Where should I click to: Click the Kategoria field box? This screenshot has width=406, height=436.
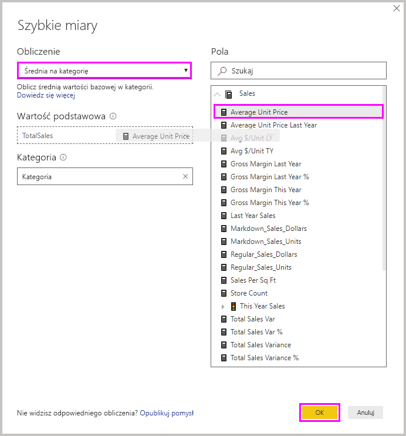[x=105, y=176]
